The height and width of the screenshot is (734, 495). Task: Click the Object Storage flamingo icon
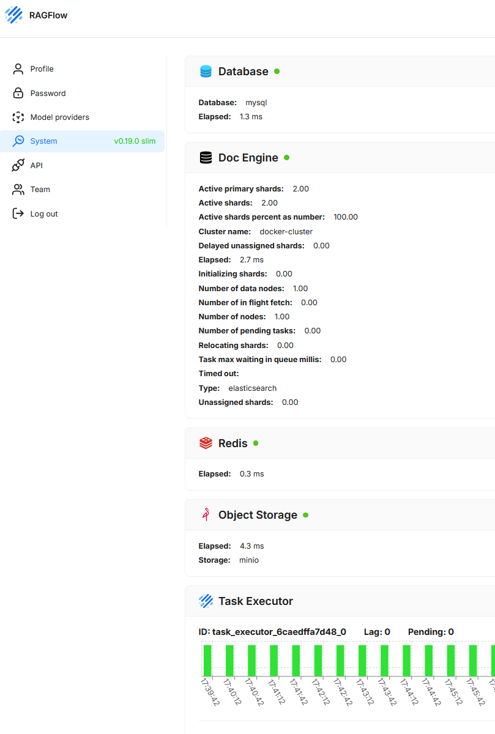206,515
